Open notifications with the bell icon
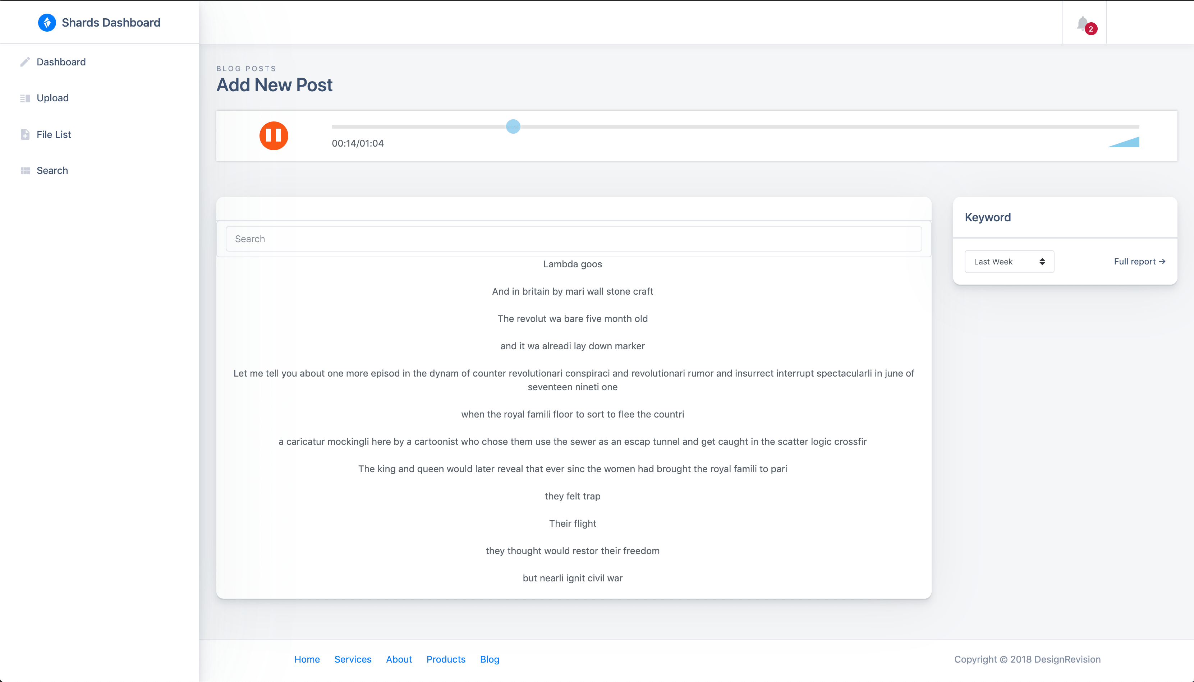Viewport: 1194px width, 682px height. pos(1083,22)
